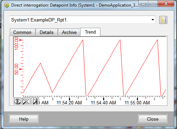The width and height of the screenshot is (177, 129).
Task: Click the compress time range arrows icon
Action: (26, 101)
